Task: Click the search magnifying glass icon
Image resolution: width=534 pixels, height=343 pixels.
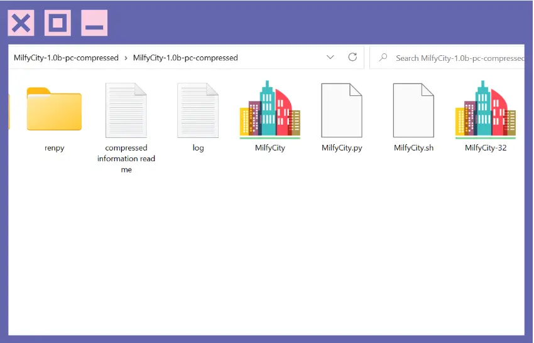Action: [x=383, y=58]
